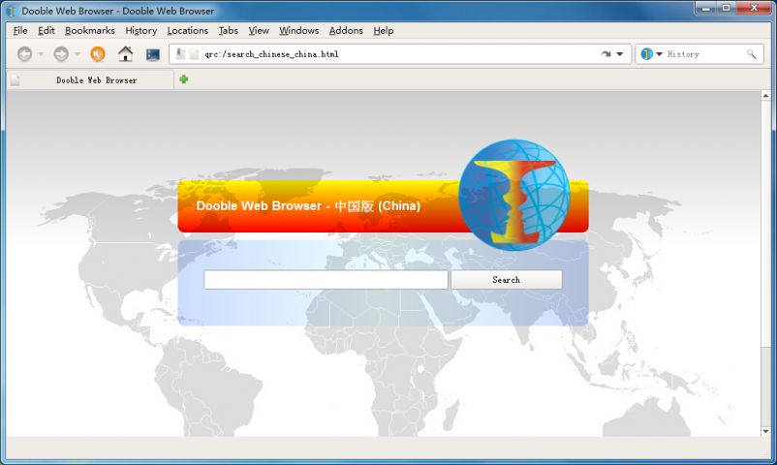Click the vertical scrollbar down arrow
This screenshot has height=465, width=777.
pyautogui.click(x=768, y=430)
